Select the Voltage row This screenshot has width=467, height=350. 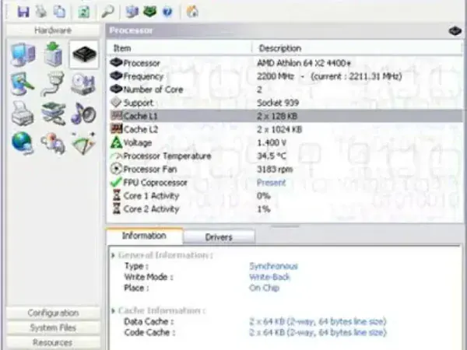tap(284, 142)
